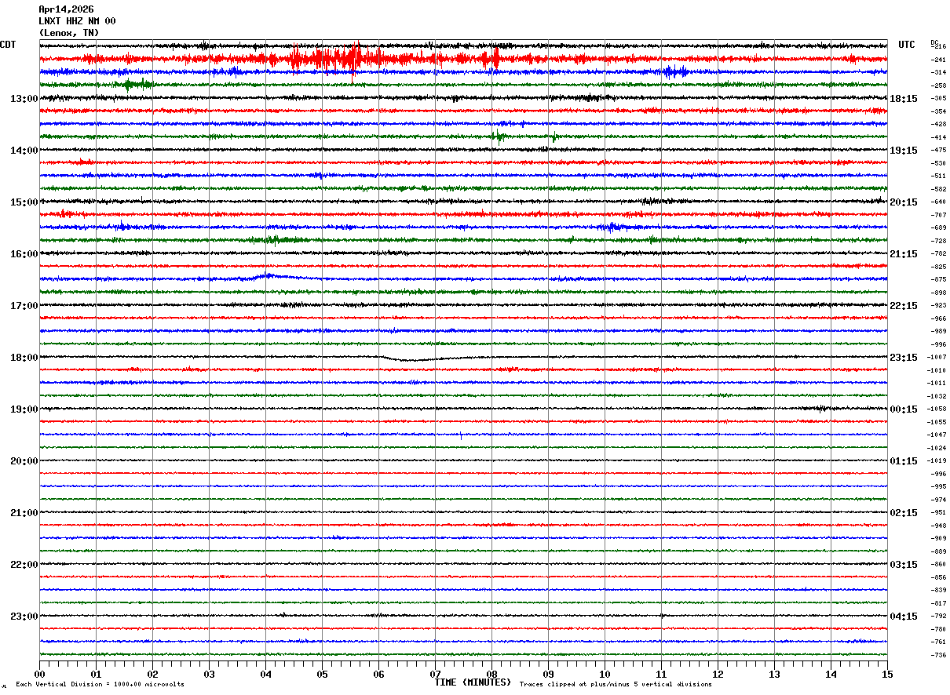Click the DC offset value "-1024"
Image resolution: width=950 pixels, height=695 pixels.
click(x=937, y=448)
